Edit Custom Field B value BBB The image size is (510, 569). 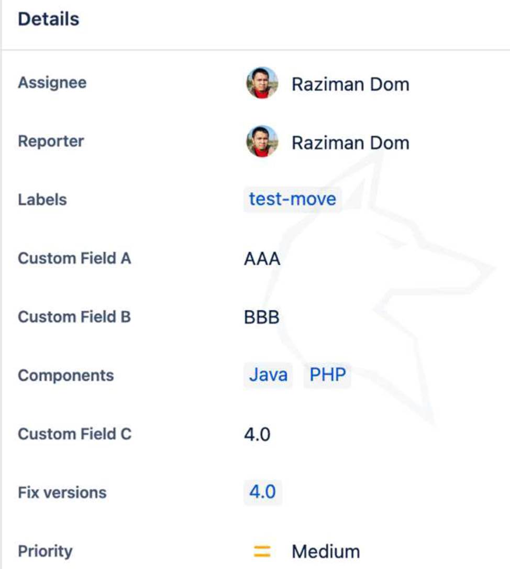pos(261,317)
